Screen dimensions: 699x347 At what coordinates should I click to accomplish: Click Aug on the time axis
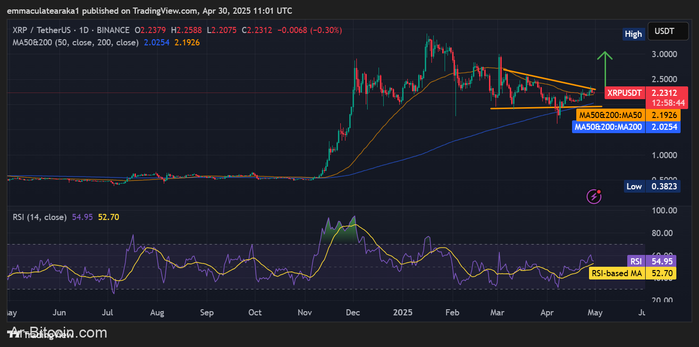click(x=157, y=313)
